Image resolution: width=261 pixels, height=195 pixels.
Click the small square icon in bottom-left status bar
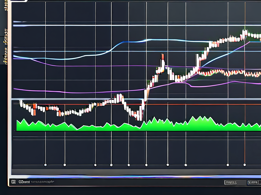[14, 182]
